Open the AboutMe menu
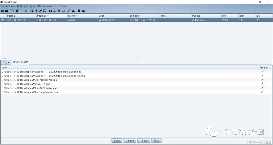Image resolution: width=273 pixels, height=145 pixels. coord(48,6)
